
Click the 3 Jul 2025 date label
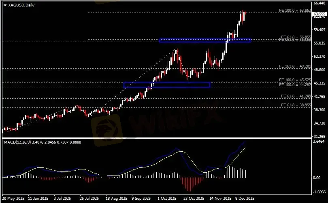[x=62, y=199]
